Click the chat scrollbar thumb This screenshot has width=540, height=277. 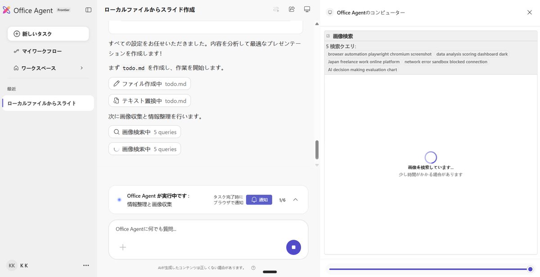[317, 150]
